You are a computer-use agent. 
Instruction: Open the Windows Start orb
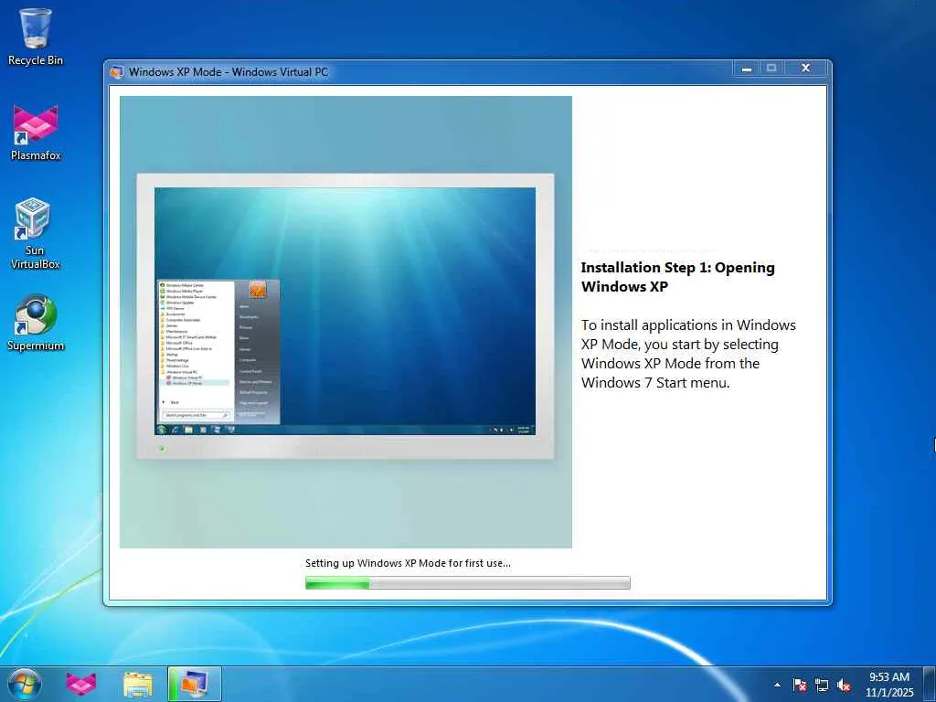[x=25, y=684]
